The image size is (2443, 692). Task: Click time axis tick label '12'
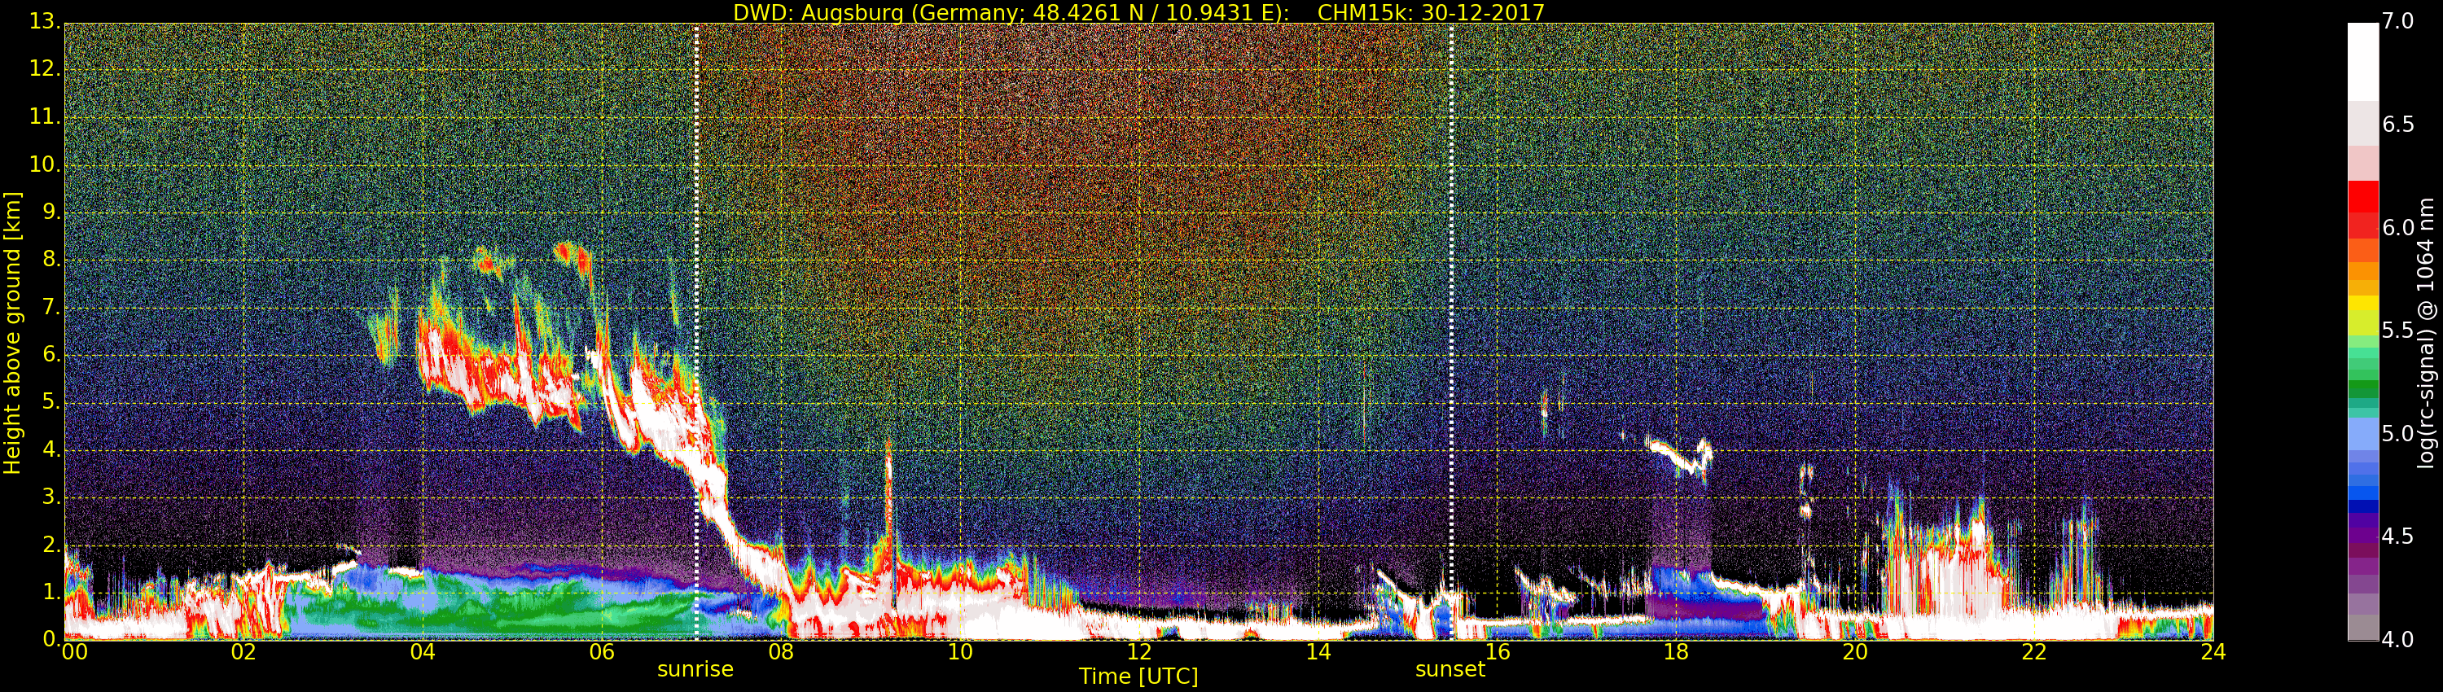(x=1139, y=652)
